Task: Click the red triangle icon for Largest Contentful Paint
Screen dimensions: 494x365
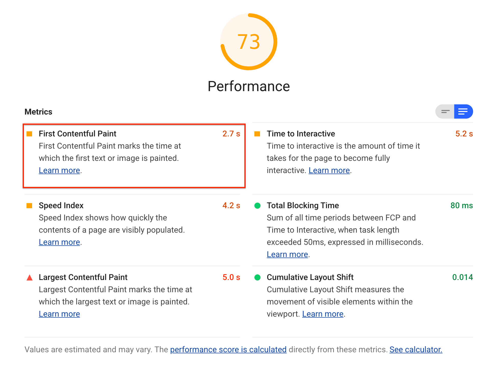Action: point(30,277)
